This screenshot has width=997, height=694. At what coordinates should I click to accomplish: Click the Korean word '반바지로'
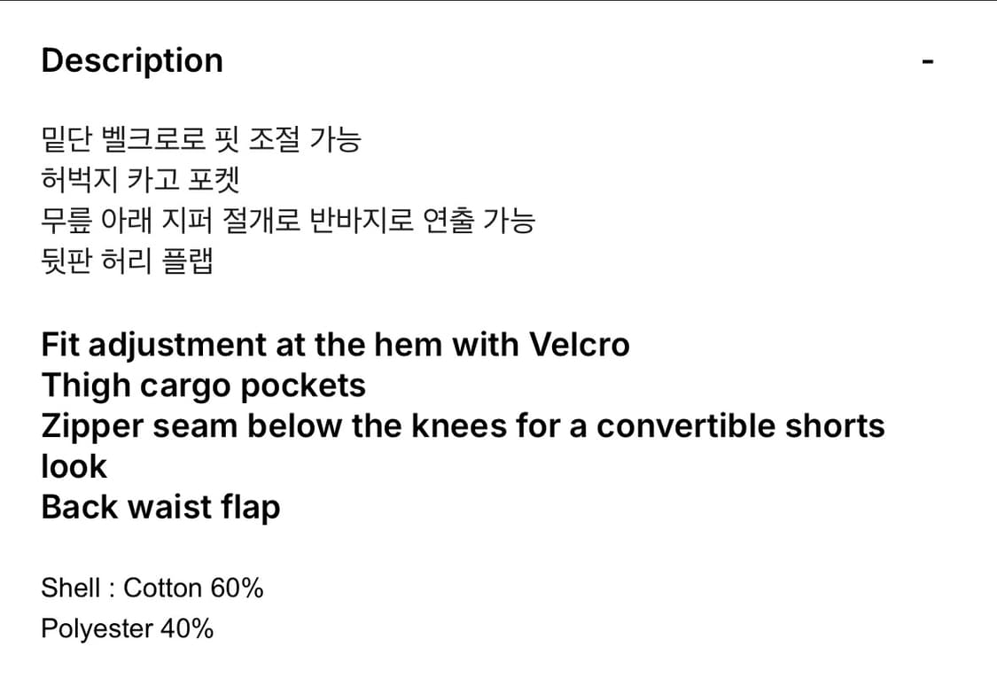tap(362, 221)
